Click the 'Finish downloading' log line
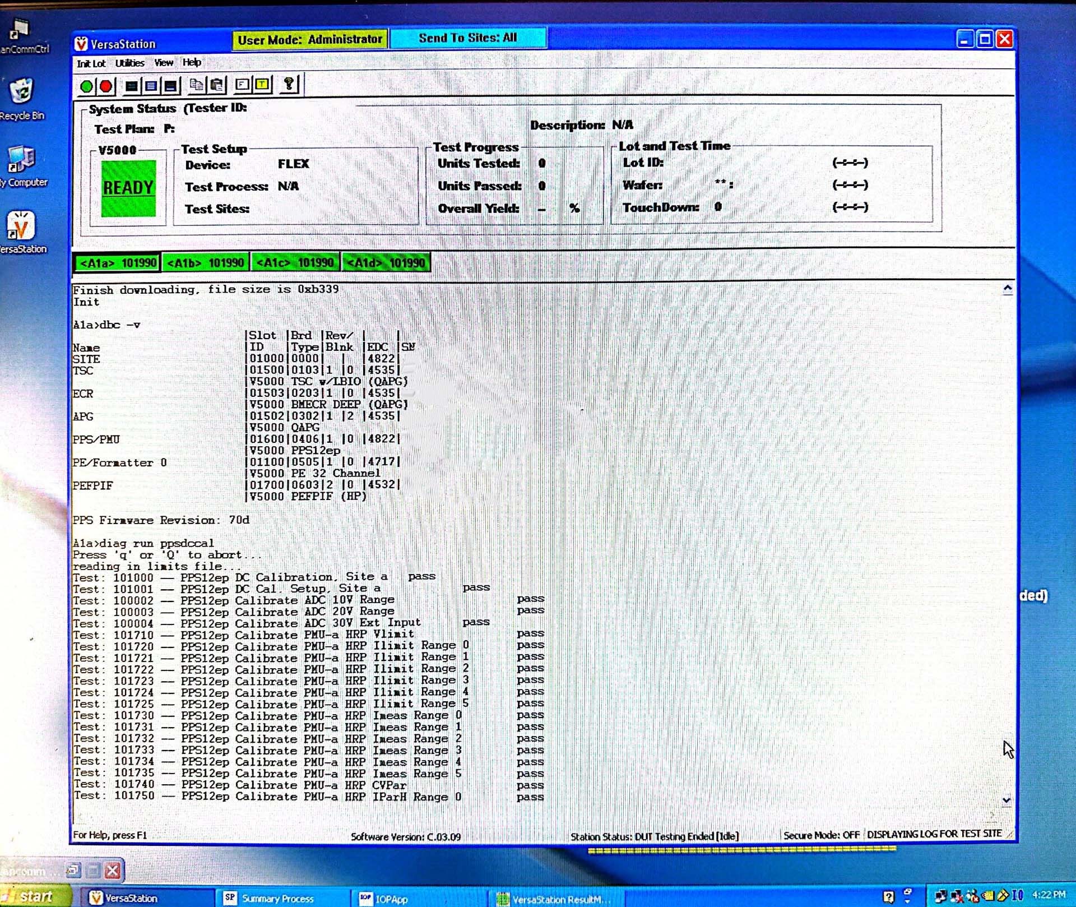This screenshot has width=1076, height=907. point(206,289)
